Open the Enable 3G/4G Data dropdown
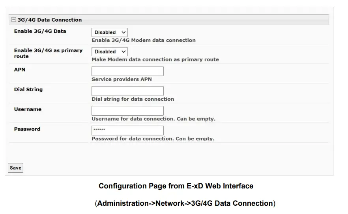 pyautogui.click(x=109, y=32)
